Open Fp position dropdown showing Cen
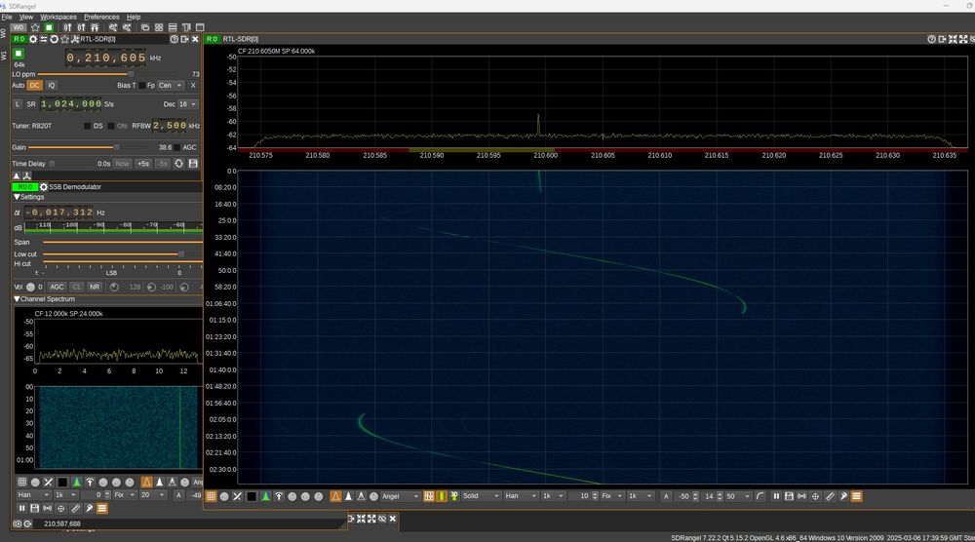Image resolution: width=975 pixels, height=542 pixels. (x=170, y=85)
